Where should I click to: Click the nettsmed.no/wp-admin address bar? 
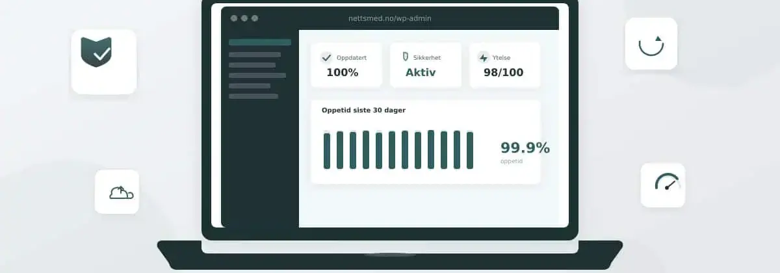(389, 18)
